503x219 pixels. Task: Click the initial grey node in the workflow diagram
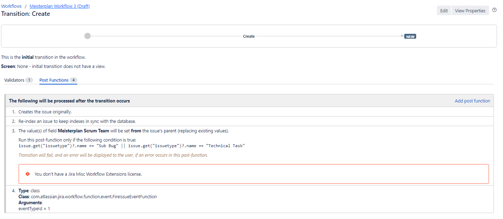(x=87, y=36)
